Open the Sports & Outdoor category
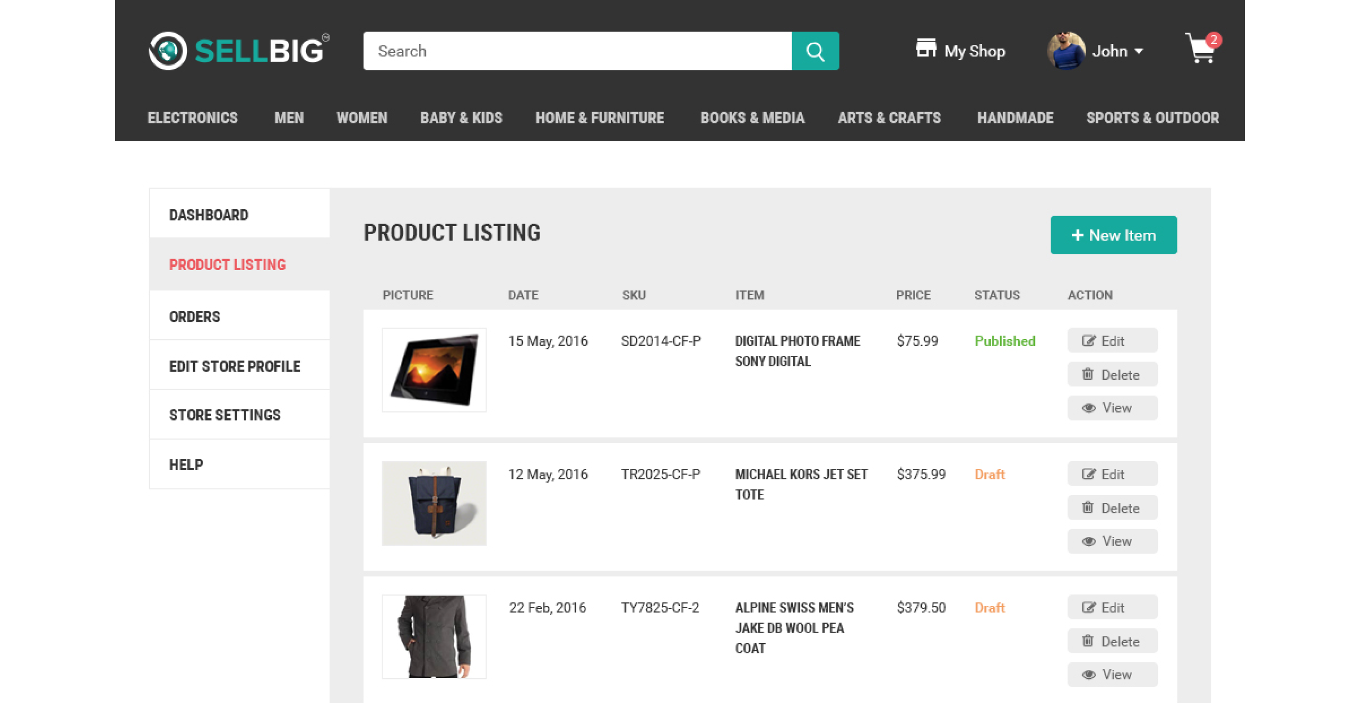The width and height of the screenshot is (1360, 703). point(1153,118)
